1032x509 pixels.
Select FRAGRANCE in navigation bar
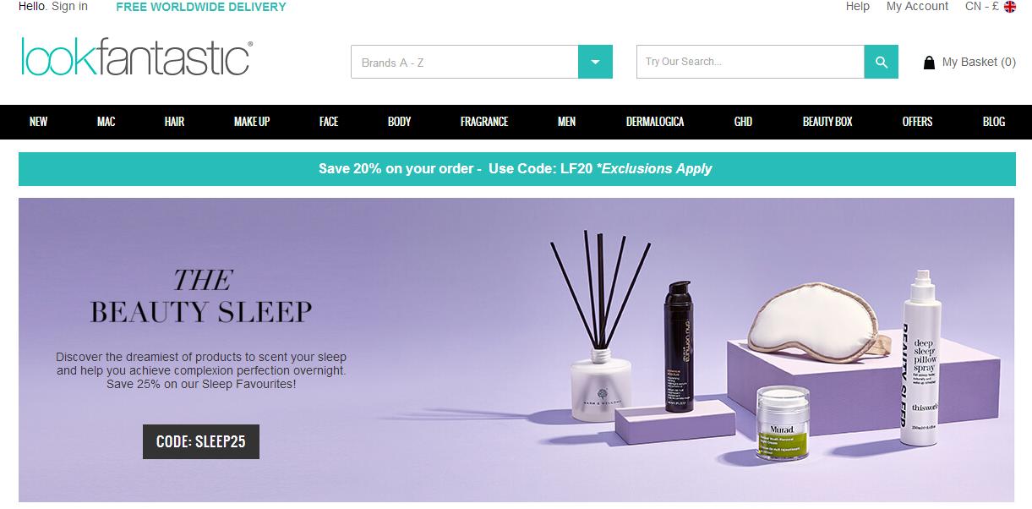484,122
